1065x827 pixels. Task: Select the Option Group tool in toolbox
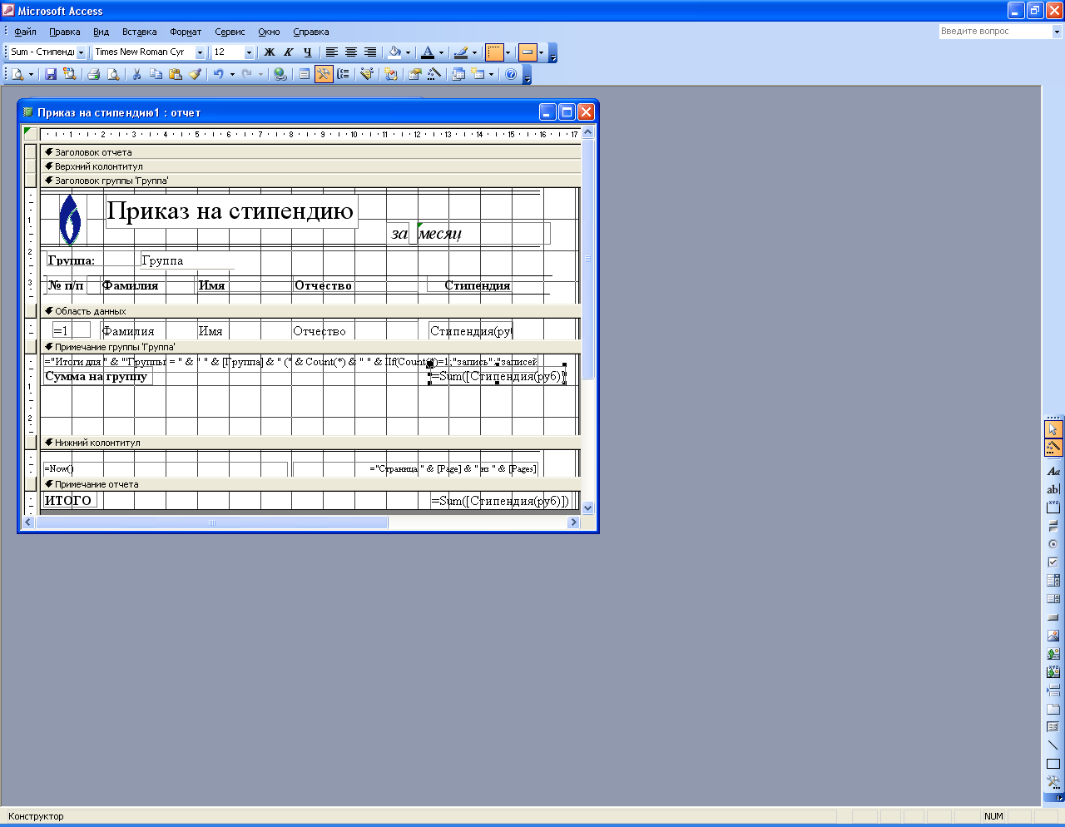pyautogui.click(x=1053, y=508)
